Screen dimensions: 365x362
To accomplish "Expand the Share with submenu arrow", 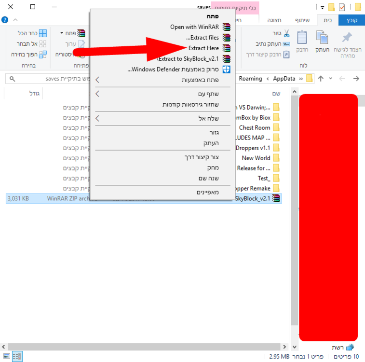I will [x=97, y=94].
